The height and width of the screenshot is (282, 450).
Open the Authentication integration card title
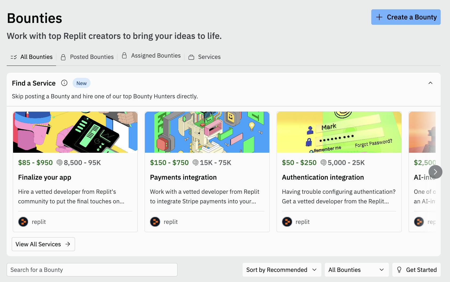pyautogui.click(x=323, y=177)
